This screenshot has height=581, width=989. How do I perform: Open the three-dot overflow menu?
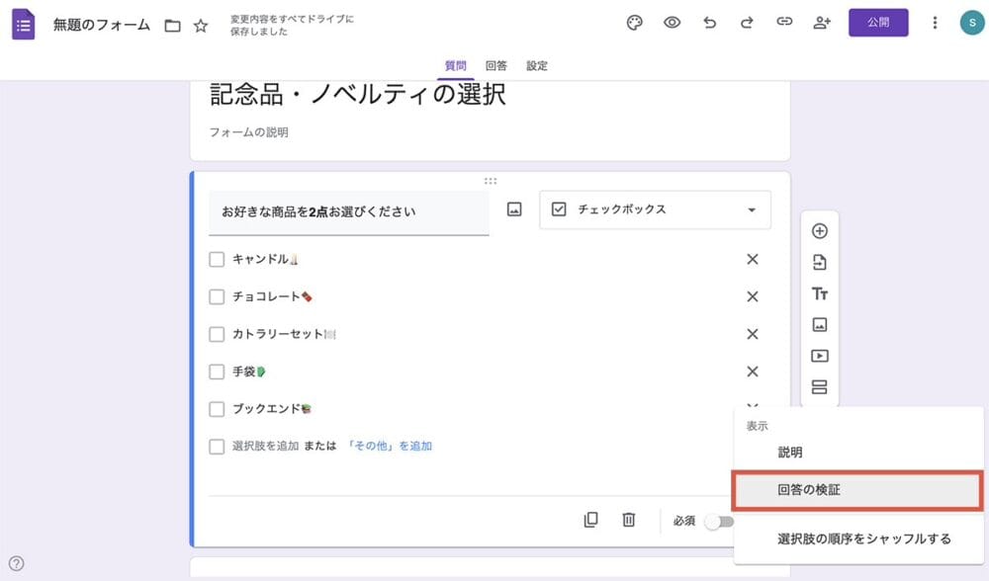click(935, 22)
